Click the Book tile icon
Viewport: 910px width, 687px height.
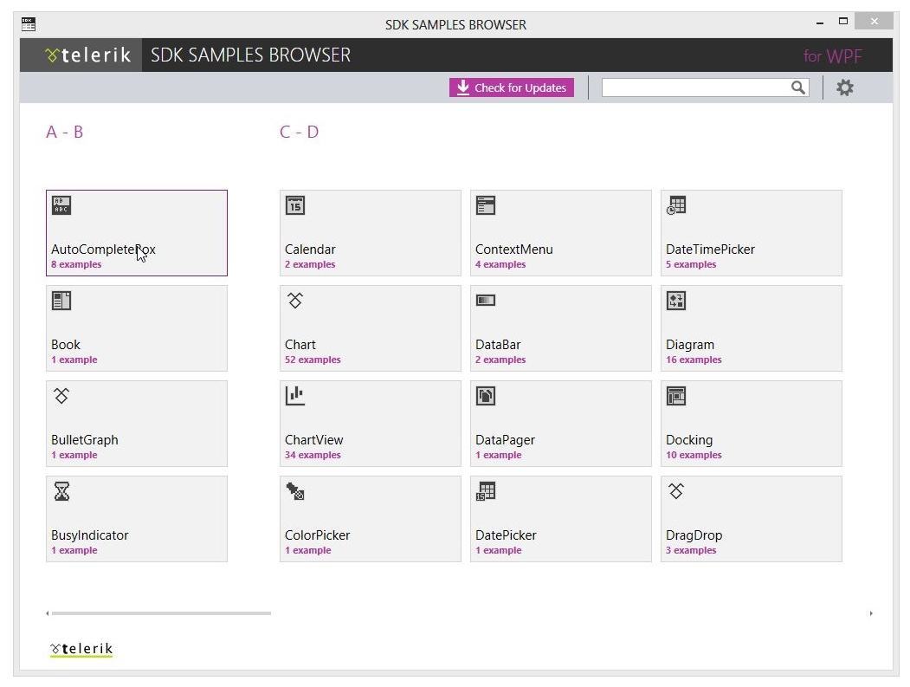pyautogui.click(x=61, y=301)
